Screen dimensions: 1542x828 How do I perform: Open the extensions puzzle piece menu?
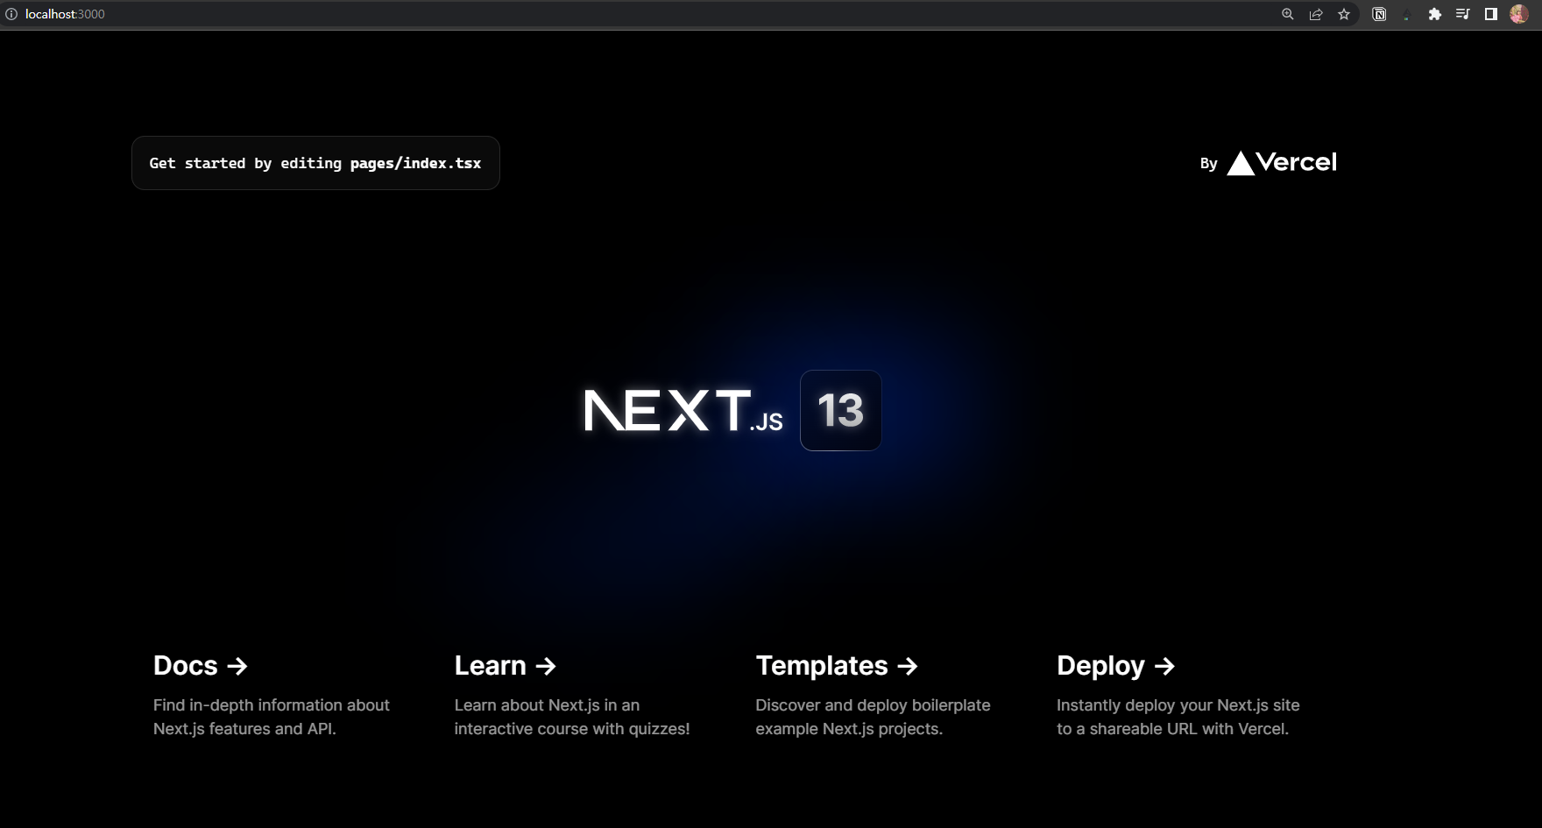tap(1435, 14)
